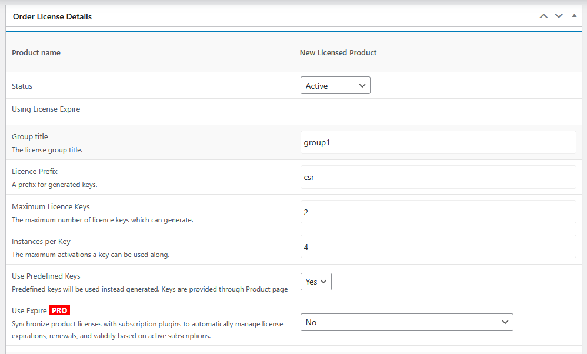Image resolution: width=587 pixels, height=354 pixels.
Task: Click the Maximum Licence Keys label
Action: pos(51,206)
